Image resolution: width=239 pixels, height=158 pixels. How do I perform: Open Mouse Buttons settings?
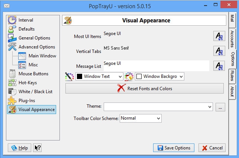point(33,74)
